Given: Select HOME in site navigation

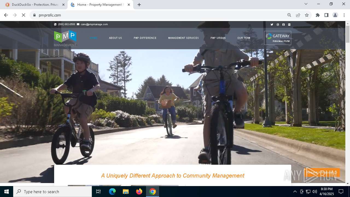Looking at the screenshot, I should [x=94, y=38].
